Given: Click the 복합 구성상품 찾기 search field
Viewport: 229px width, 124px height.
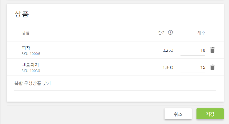Looking at the screenshot, I should pyautogui.click(x=115, y=84).
